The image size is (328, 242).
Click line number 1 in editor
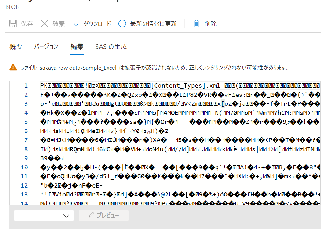26,86
